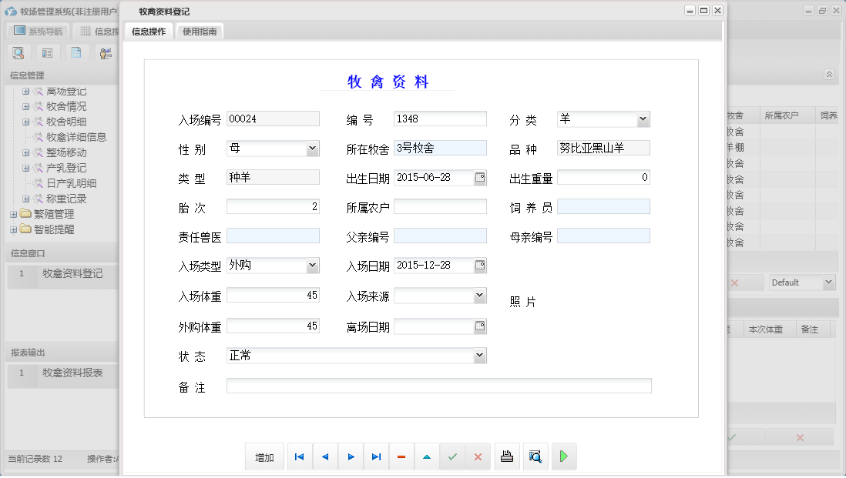Run the query with the green arrow icon
846x478 pixels.
tap(563, 456)
